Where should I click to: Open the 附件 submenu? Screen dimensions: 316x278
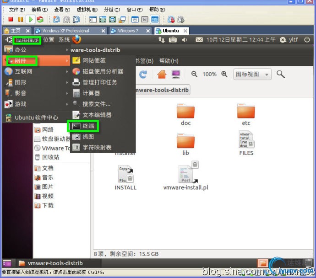coord(36,60)
